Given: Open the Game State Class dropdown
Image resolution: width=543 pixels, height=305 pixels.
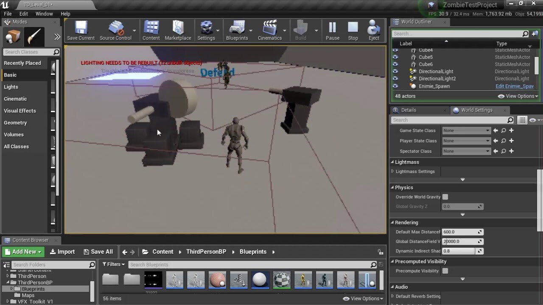Looking at the screenshot, I should [x=466, y=130].
